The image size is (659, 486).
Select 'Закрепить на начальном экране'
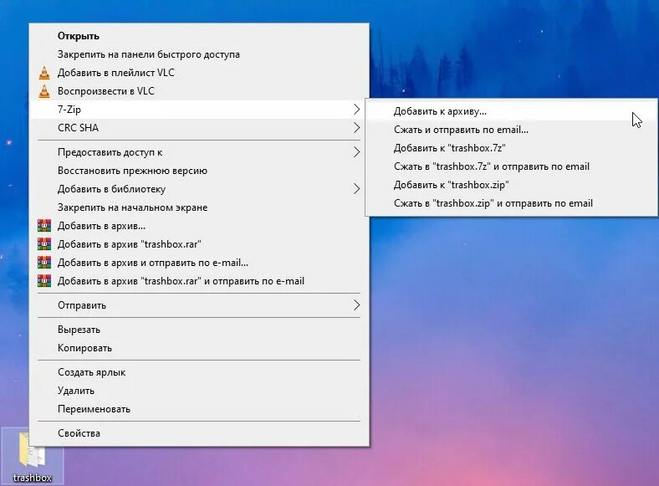199,207
